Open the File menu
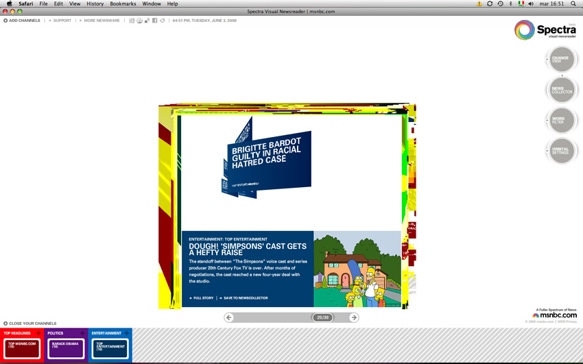583x364 pixels. [x=43, y=3]
